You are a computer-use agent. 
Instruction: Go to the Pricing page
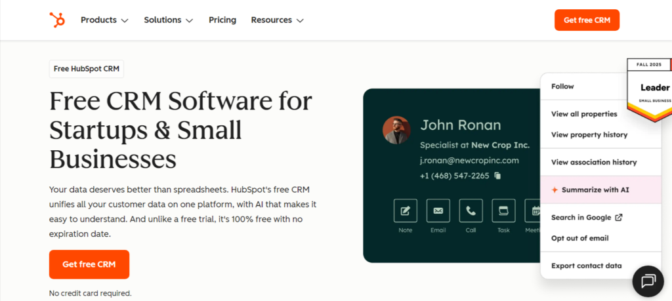[x=222, y=20]
